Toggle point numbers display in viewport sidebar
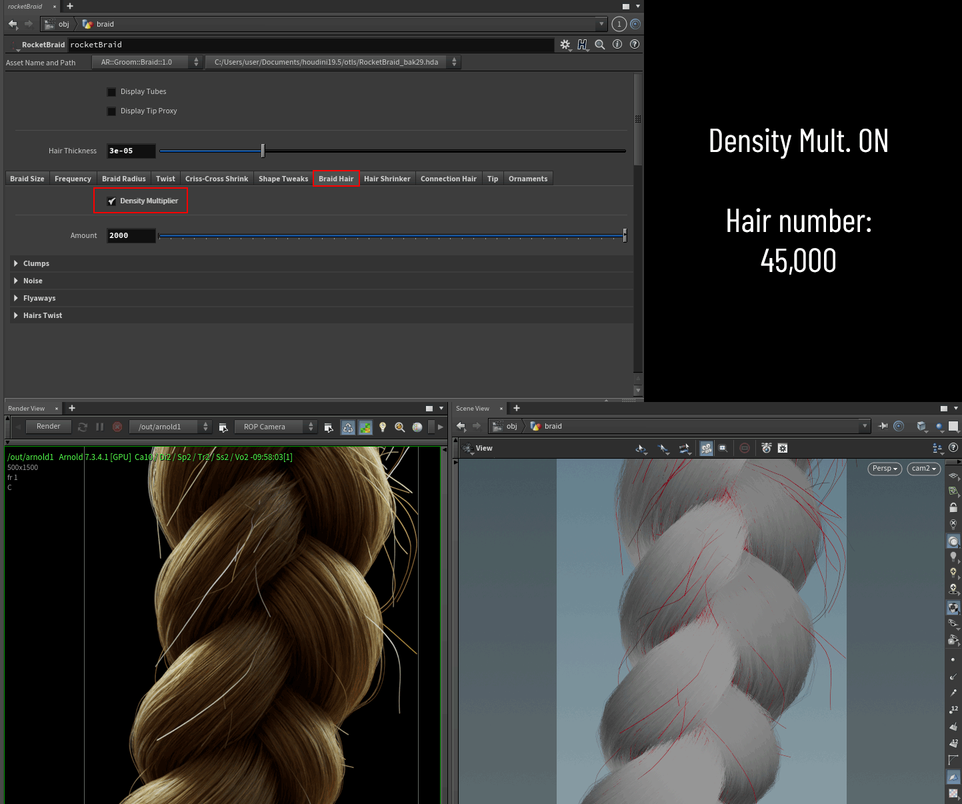The height and width of the screenshot is (804, 962). point(954,709)
